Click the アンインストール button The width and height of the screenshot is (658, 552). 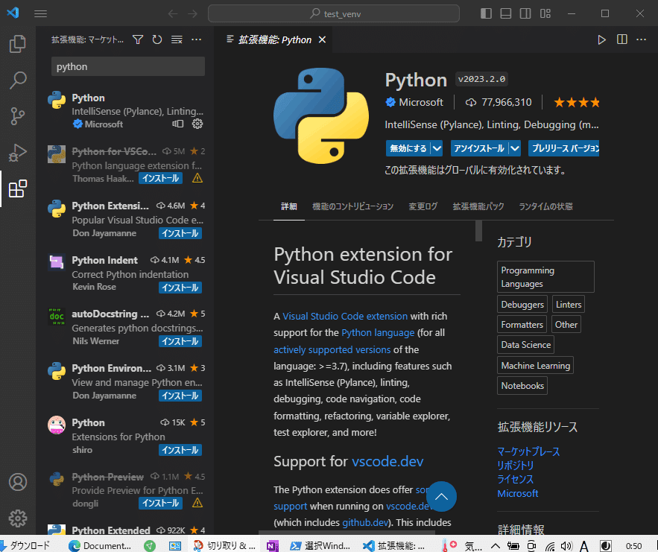[x=479, y=148]
